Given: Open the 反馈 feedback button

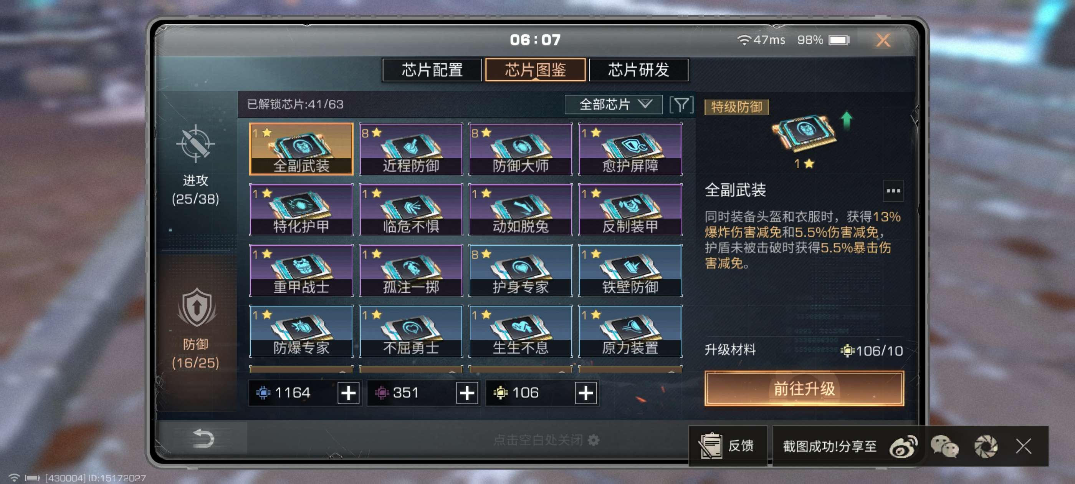Looking at the screenshot, I should 727,446.
